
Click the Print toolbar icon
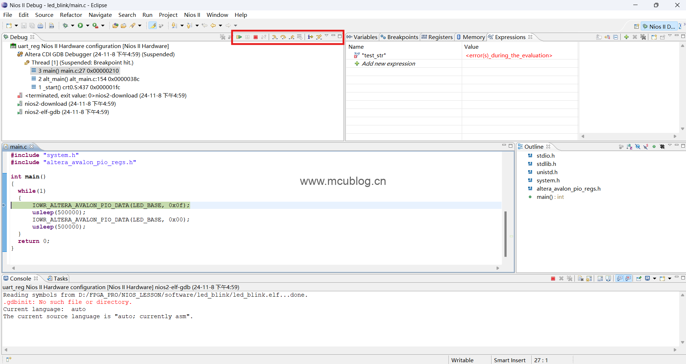point(41,25)
